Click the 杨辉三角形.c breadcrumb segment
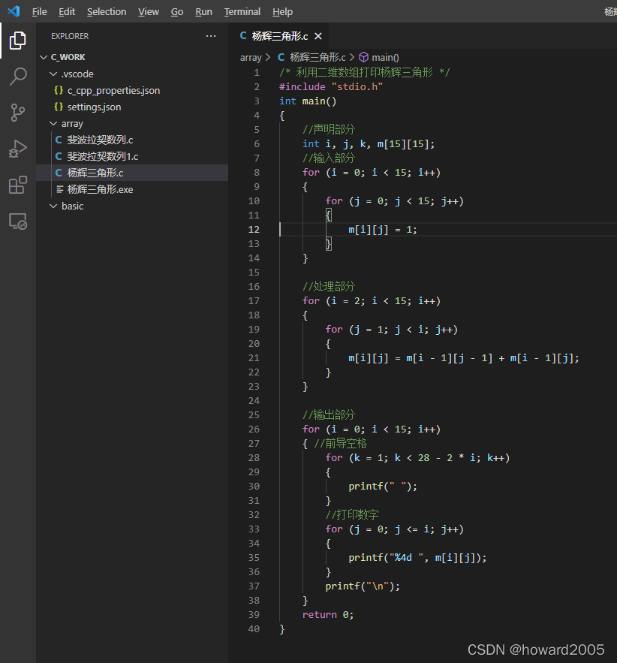 318,57
